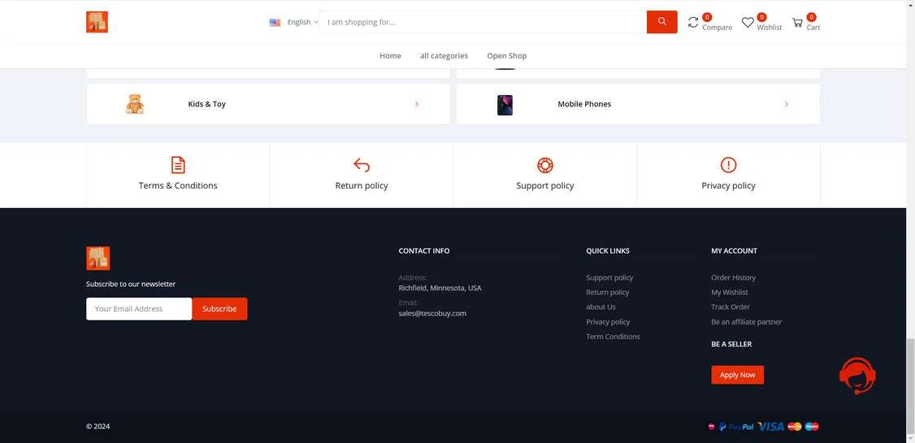Click the store logo in the header
The height and width of the screenshot is (443, 915).
[97, 22]
